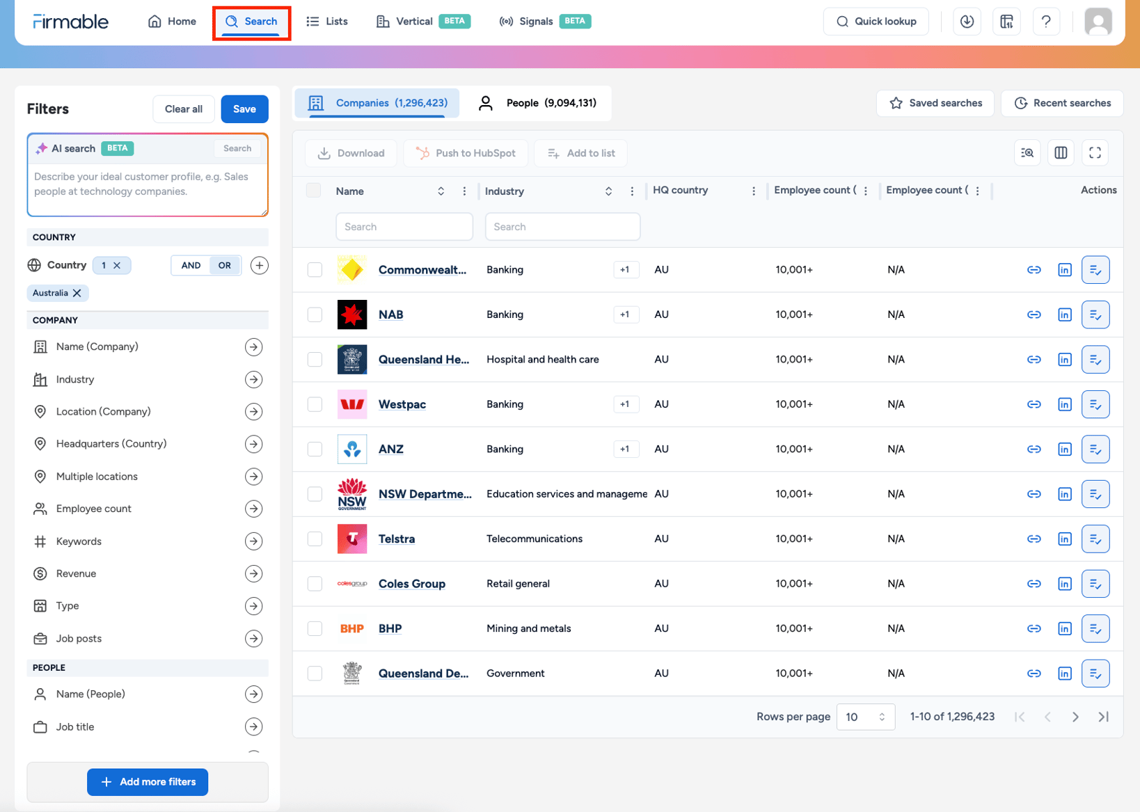The width and height of the screenshot is (1140, 812).
Task: Open Telstra's LinkedIn icon in the Actions column
Action: [x=1064, y=539]
